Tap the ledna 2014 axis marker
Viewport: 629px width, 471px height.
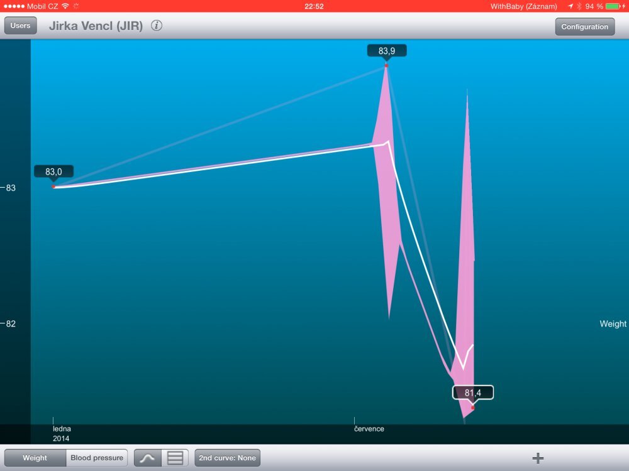pyautogui.click(x=62, y=433)
